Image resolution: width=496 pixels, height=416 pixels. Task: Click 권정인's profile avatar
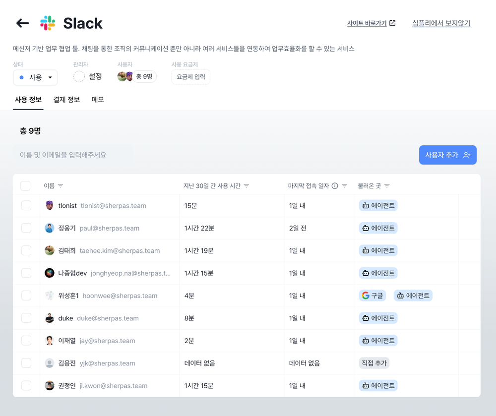(49, 385)
